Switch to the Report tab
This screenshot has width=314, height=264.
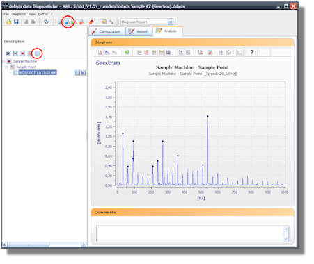click(x=139, y=31)
